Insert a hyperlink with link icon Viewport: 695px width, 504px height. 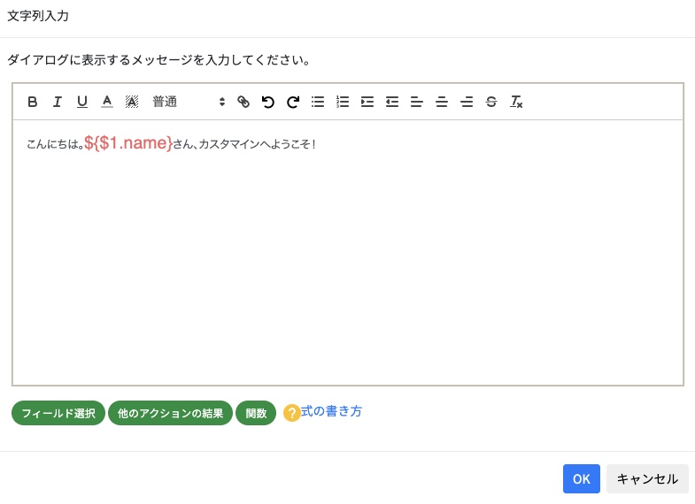pyautogui.click(x=243, y=102)
